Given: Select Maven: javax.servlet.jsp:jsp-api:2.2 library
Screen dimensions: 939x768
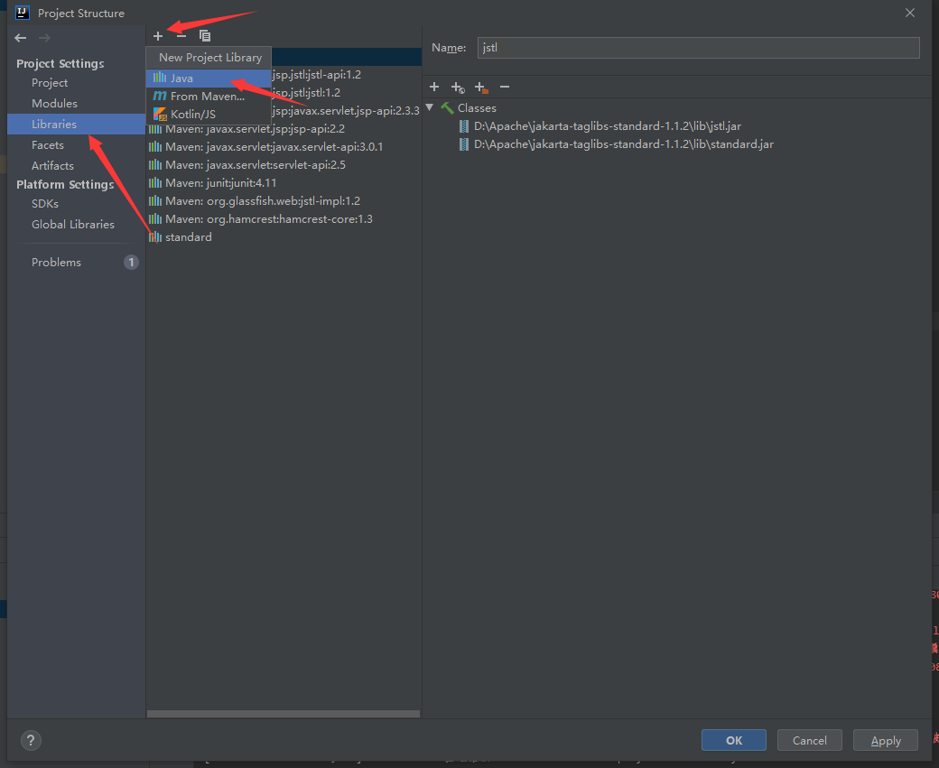Looking at the screenshot, I should pos(284,129).
